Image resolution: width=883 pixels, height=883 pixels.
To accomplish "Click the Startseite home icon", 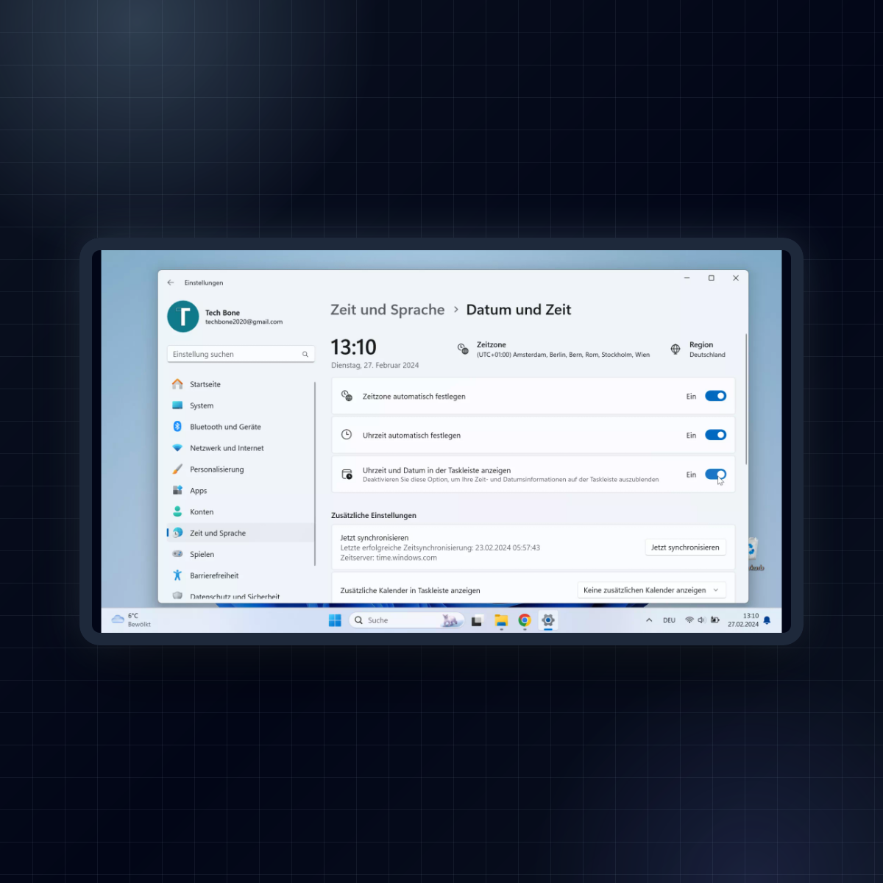I will [x=177, y=384].
